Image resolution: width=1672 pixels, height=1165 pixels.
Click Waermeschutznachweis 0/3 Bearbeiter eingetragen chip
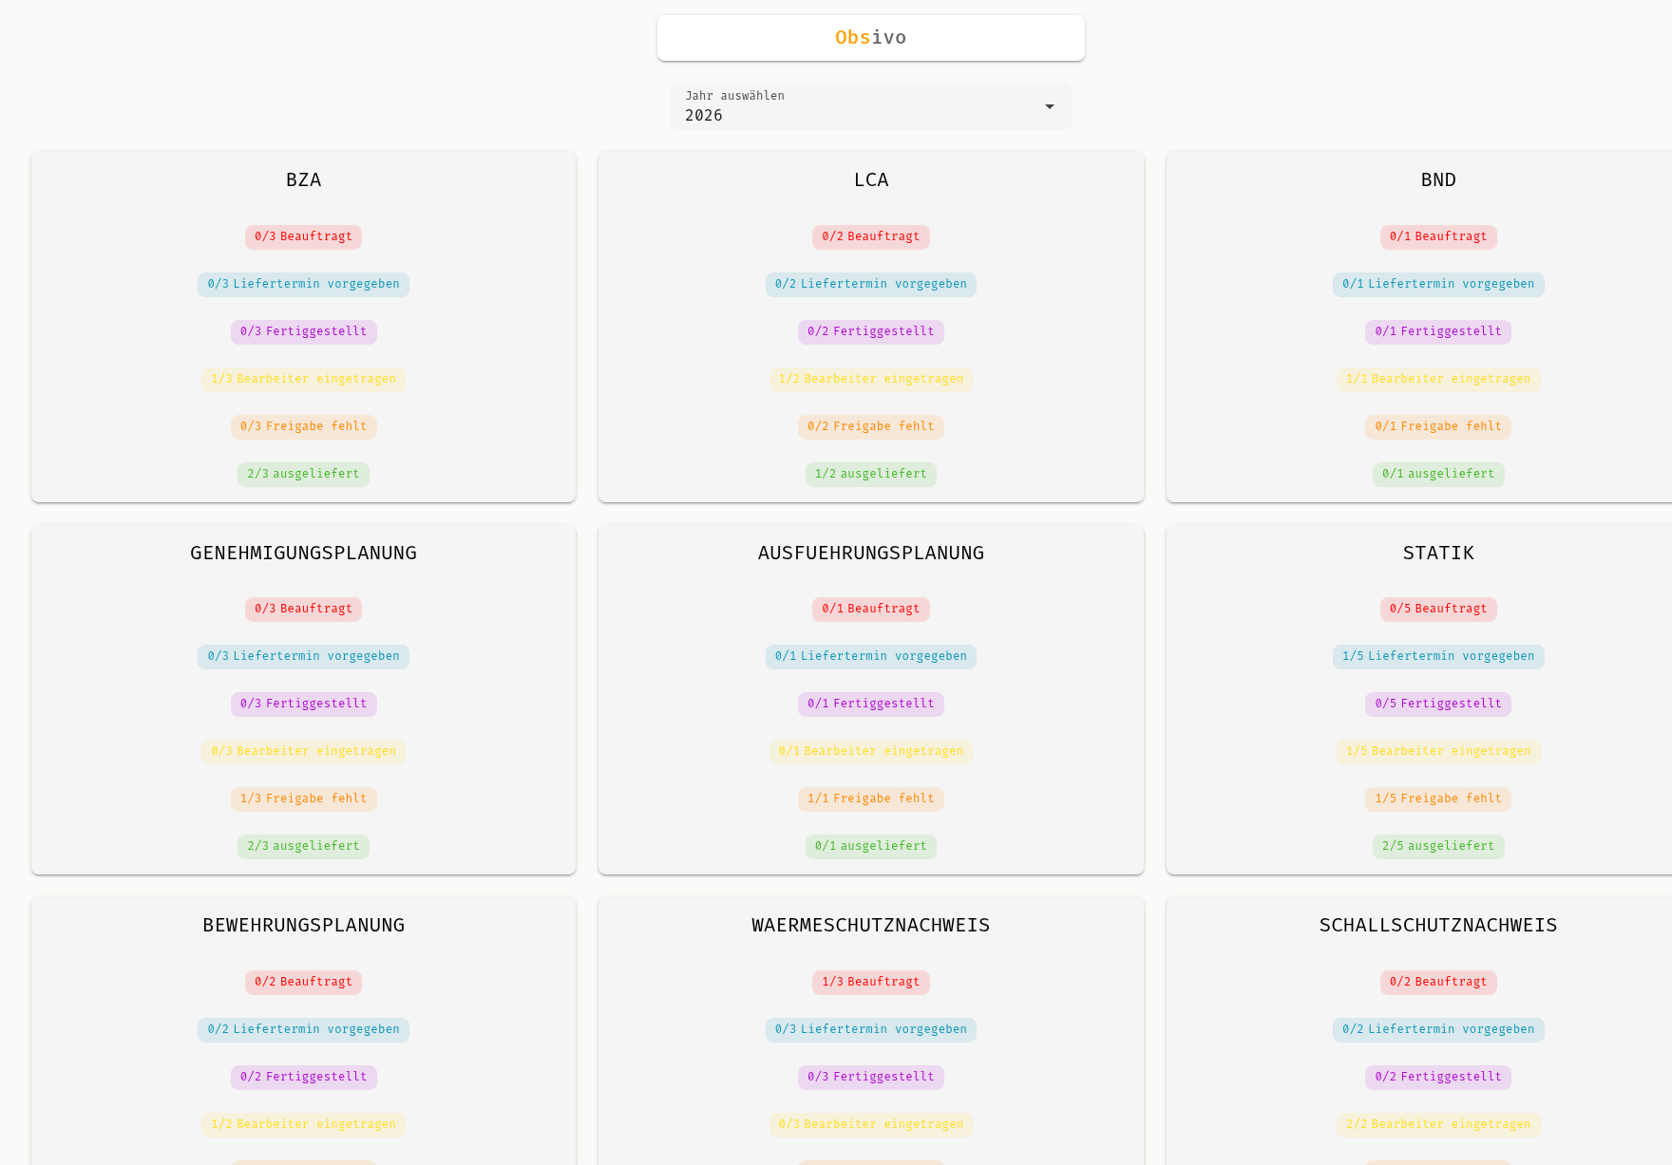click(x=871, y=1125)
